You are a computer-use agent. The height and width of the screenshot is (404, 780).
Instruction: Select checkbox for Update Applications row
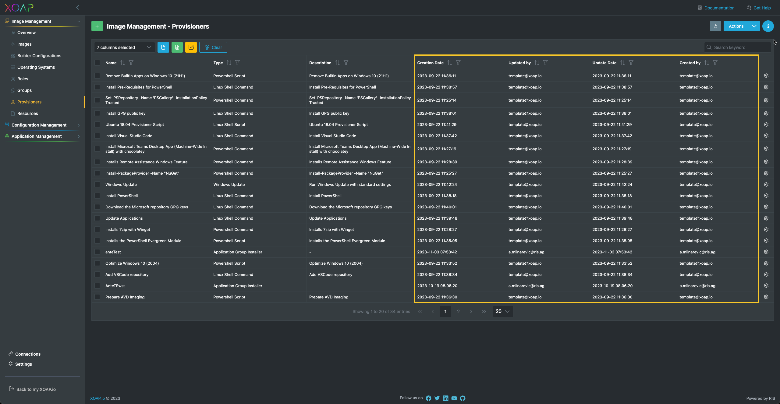(x=97, y=218)
